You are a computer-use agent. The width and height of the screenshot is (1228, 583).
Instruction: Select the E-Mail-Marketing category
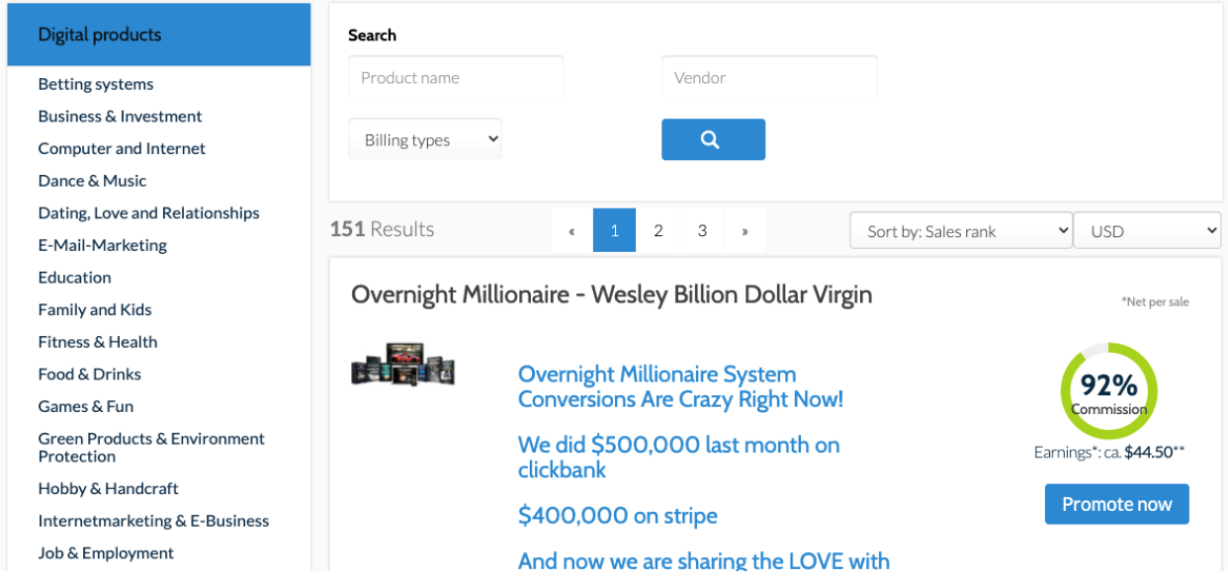[103, 245]
